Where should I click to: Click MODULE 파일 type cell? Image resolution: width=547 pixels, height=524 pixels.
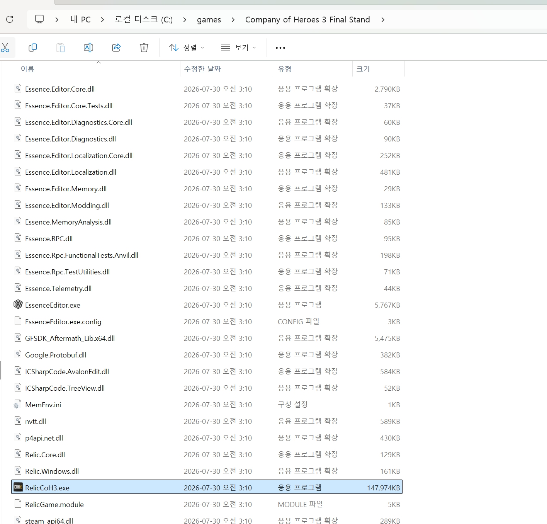coord(300,504)
